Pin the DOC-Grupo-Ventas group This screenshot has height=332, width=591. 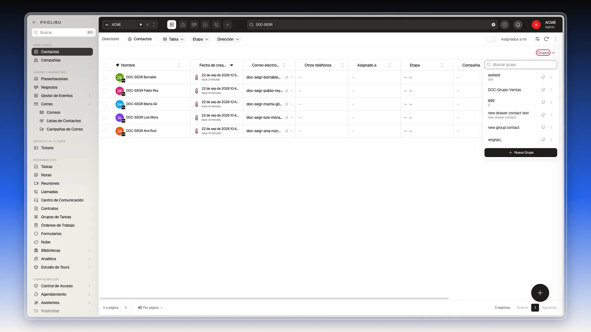543,90
